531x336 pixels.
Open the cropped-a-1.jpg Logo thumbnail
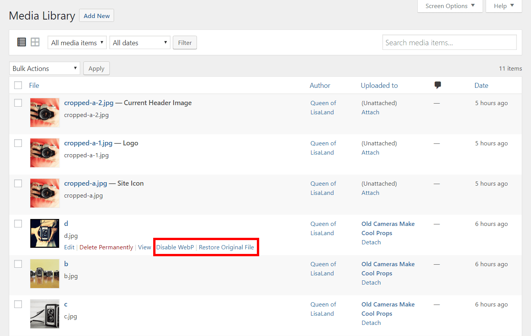coord(45,153)
